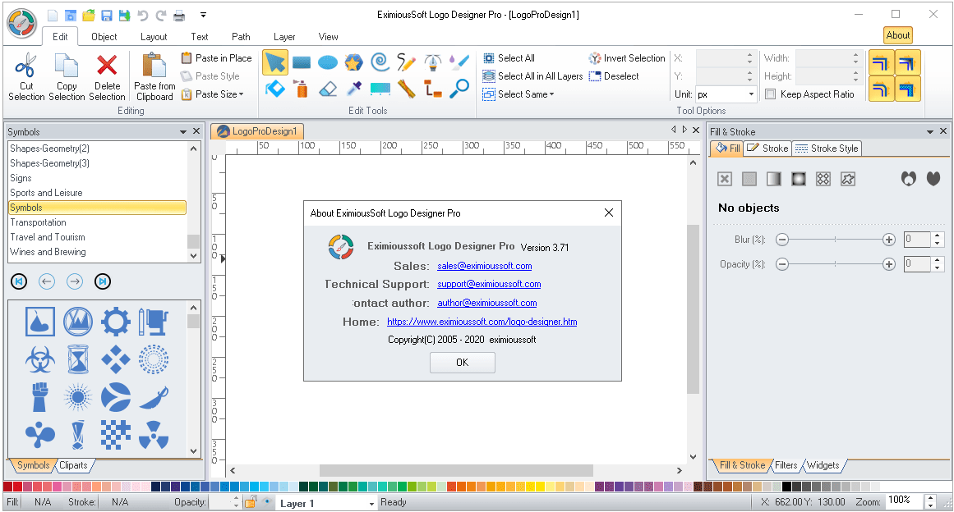Image resolution: width=954 pixels, height=512 pixels.
Task: Click the Zoom 100% field
Action: (x=905, y=501)
